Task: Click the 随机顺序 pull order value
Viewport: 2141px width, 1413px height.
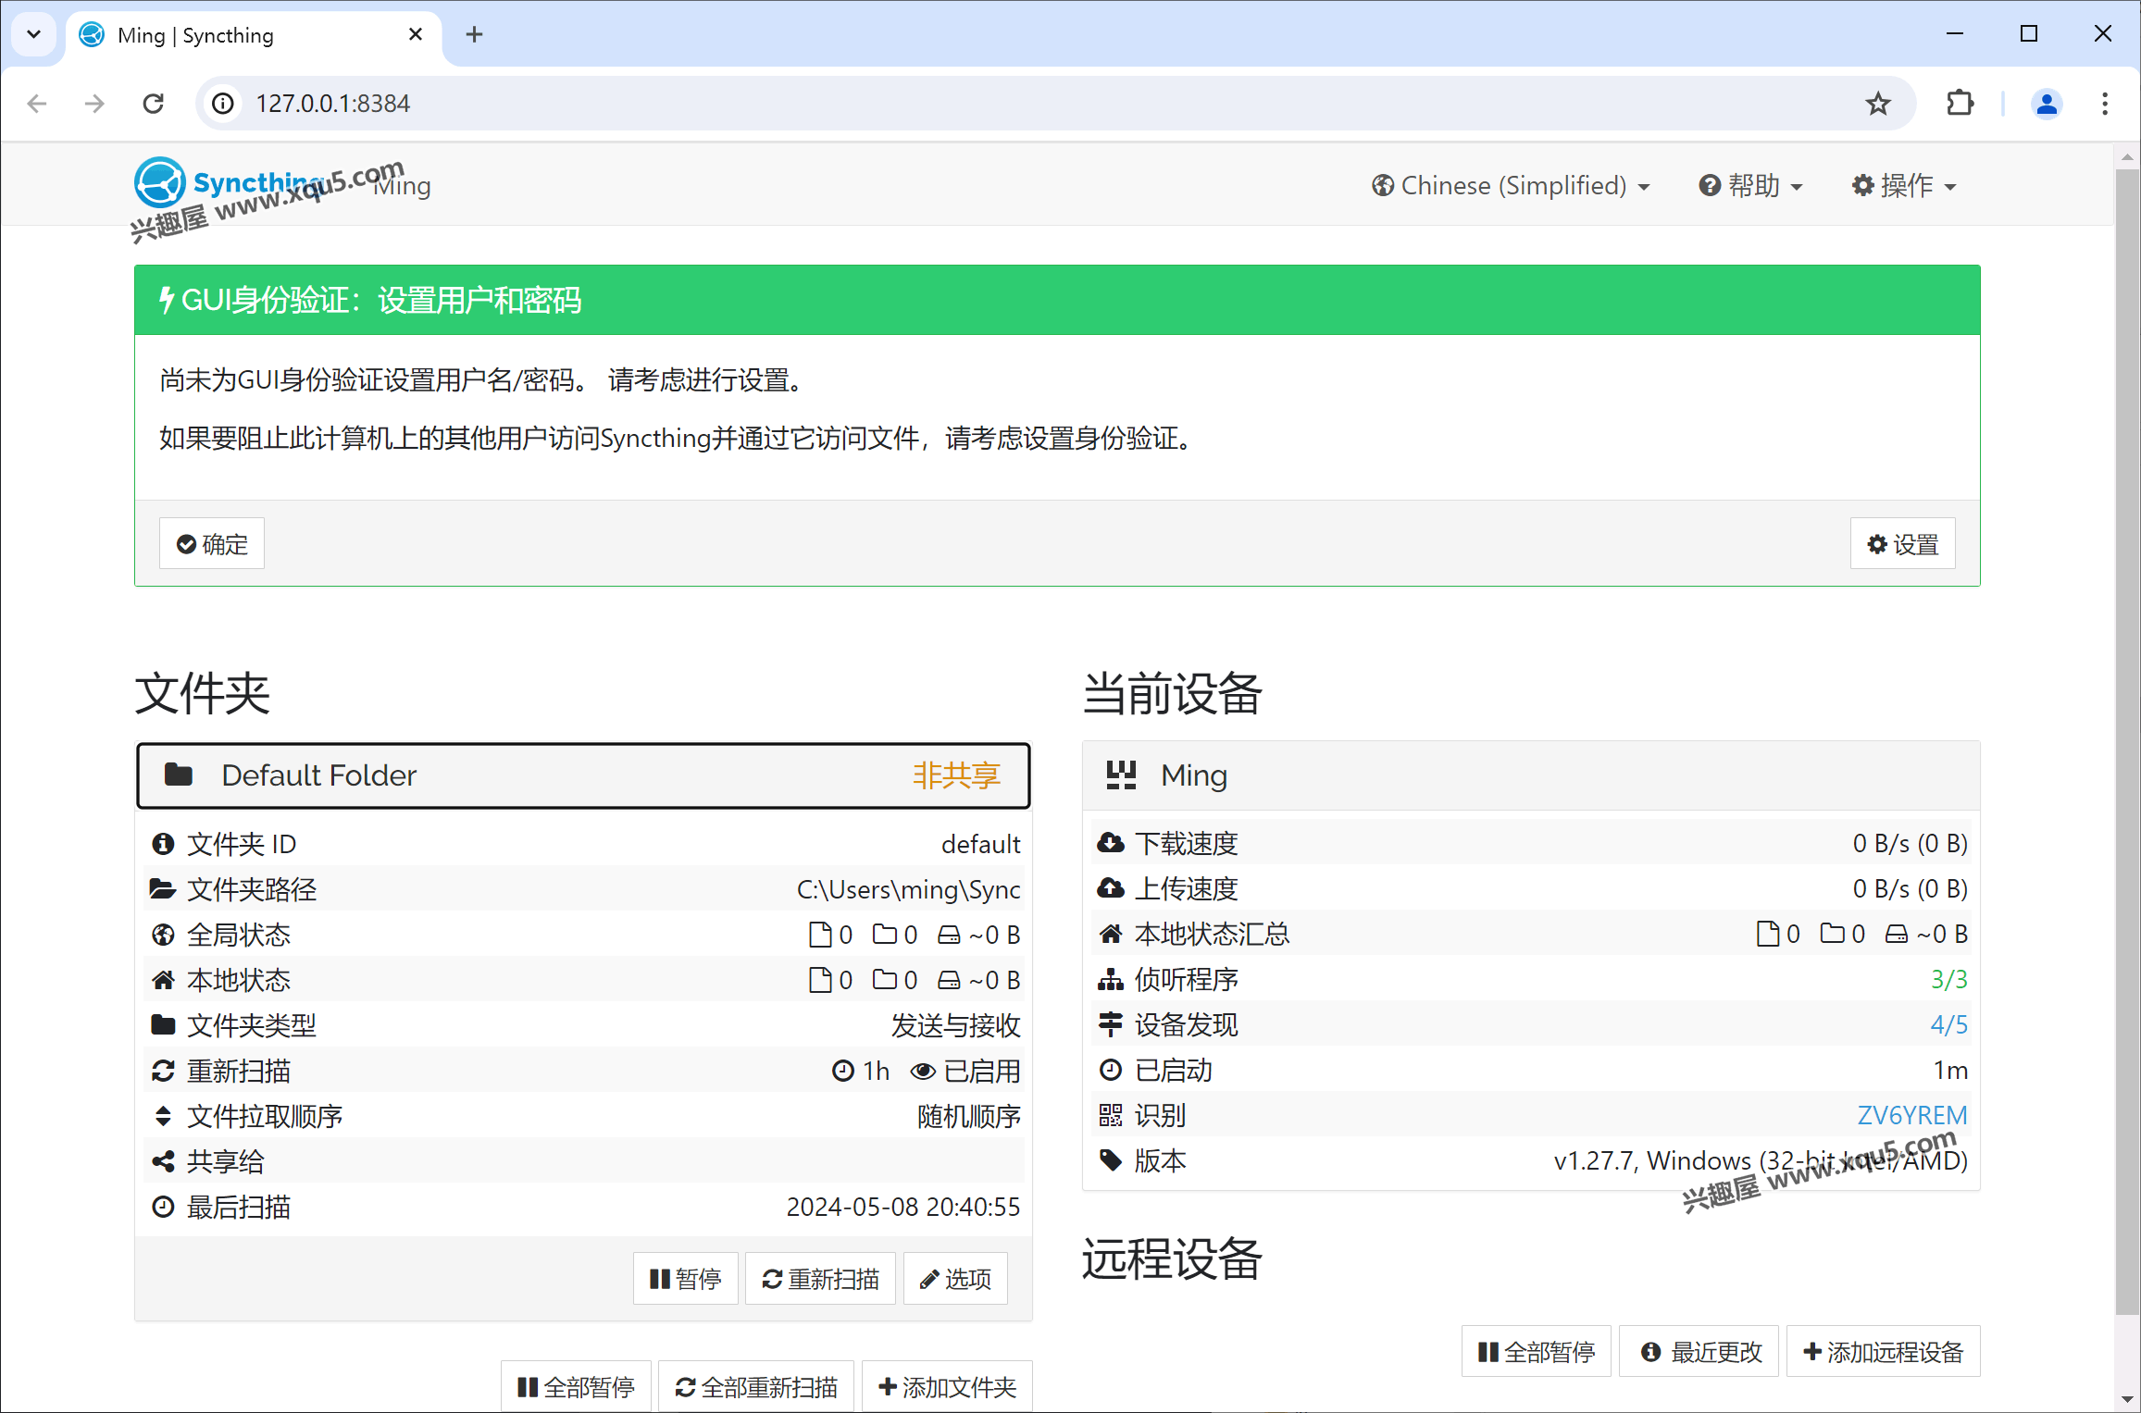Action: click(x=968, y=1116)
